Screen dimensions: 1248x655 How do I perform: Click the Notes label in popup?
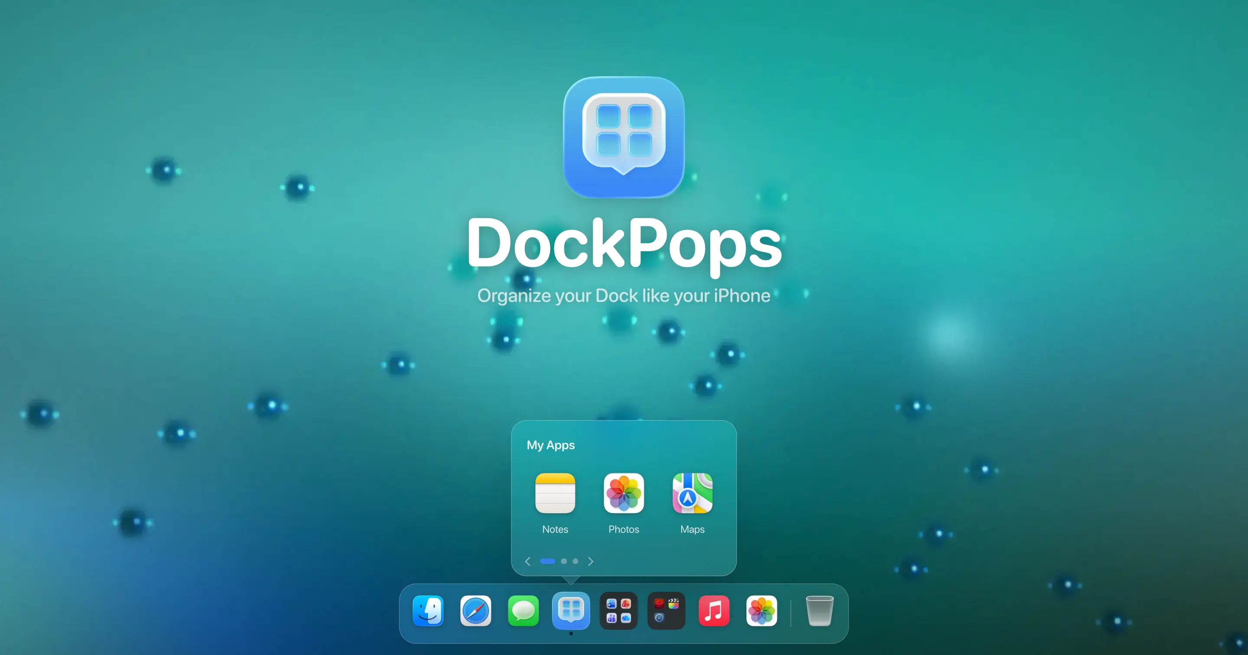(555, 529)
